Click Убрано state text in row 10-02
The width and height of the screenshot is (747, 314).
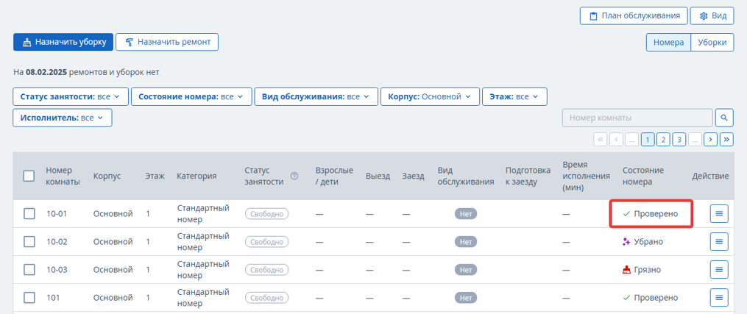(x=648, y=242)
